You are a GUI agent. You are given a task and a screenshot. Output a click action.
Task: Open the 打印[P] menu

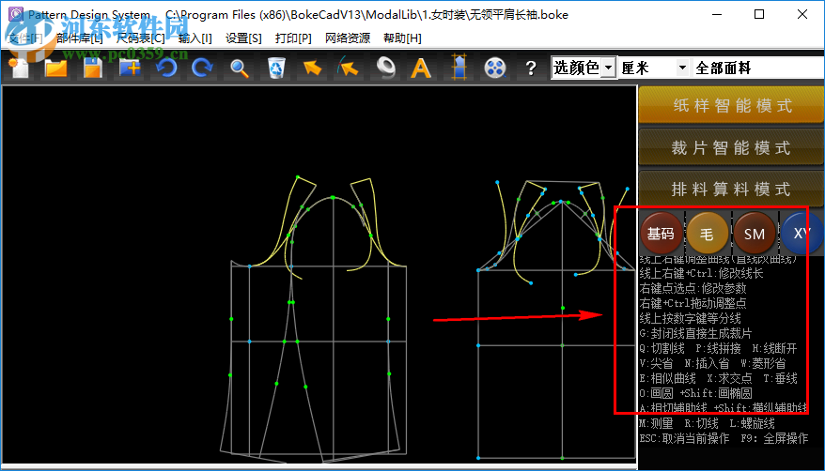point(293,38)
